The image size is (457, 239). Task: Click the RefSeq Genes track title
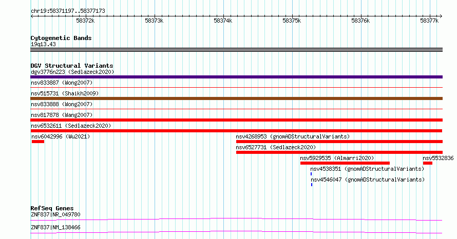pyautogui.click(x=52, y=208)
